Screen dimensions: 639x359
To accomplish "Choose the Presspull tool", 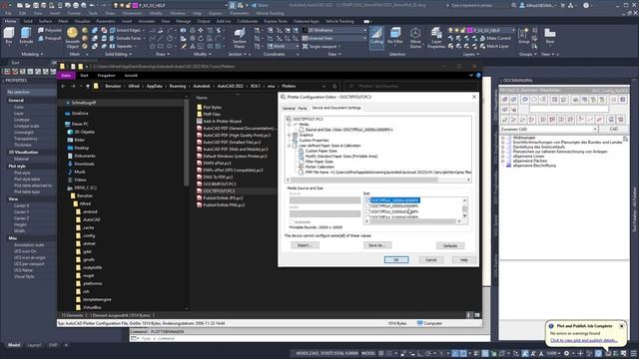I will tap(50, 38).
